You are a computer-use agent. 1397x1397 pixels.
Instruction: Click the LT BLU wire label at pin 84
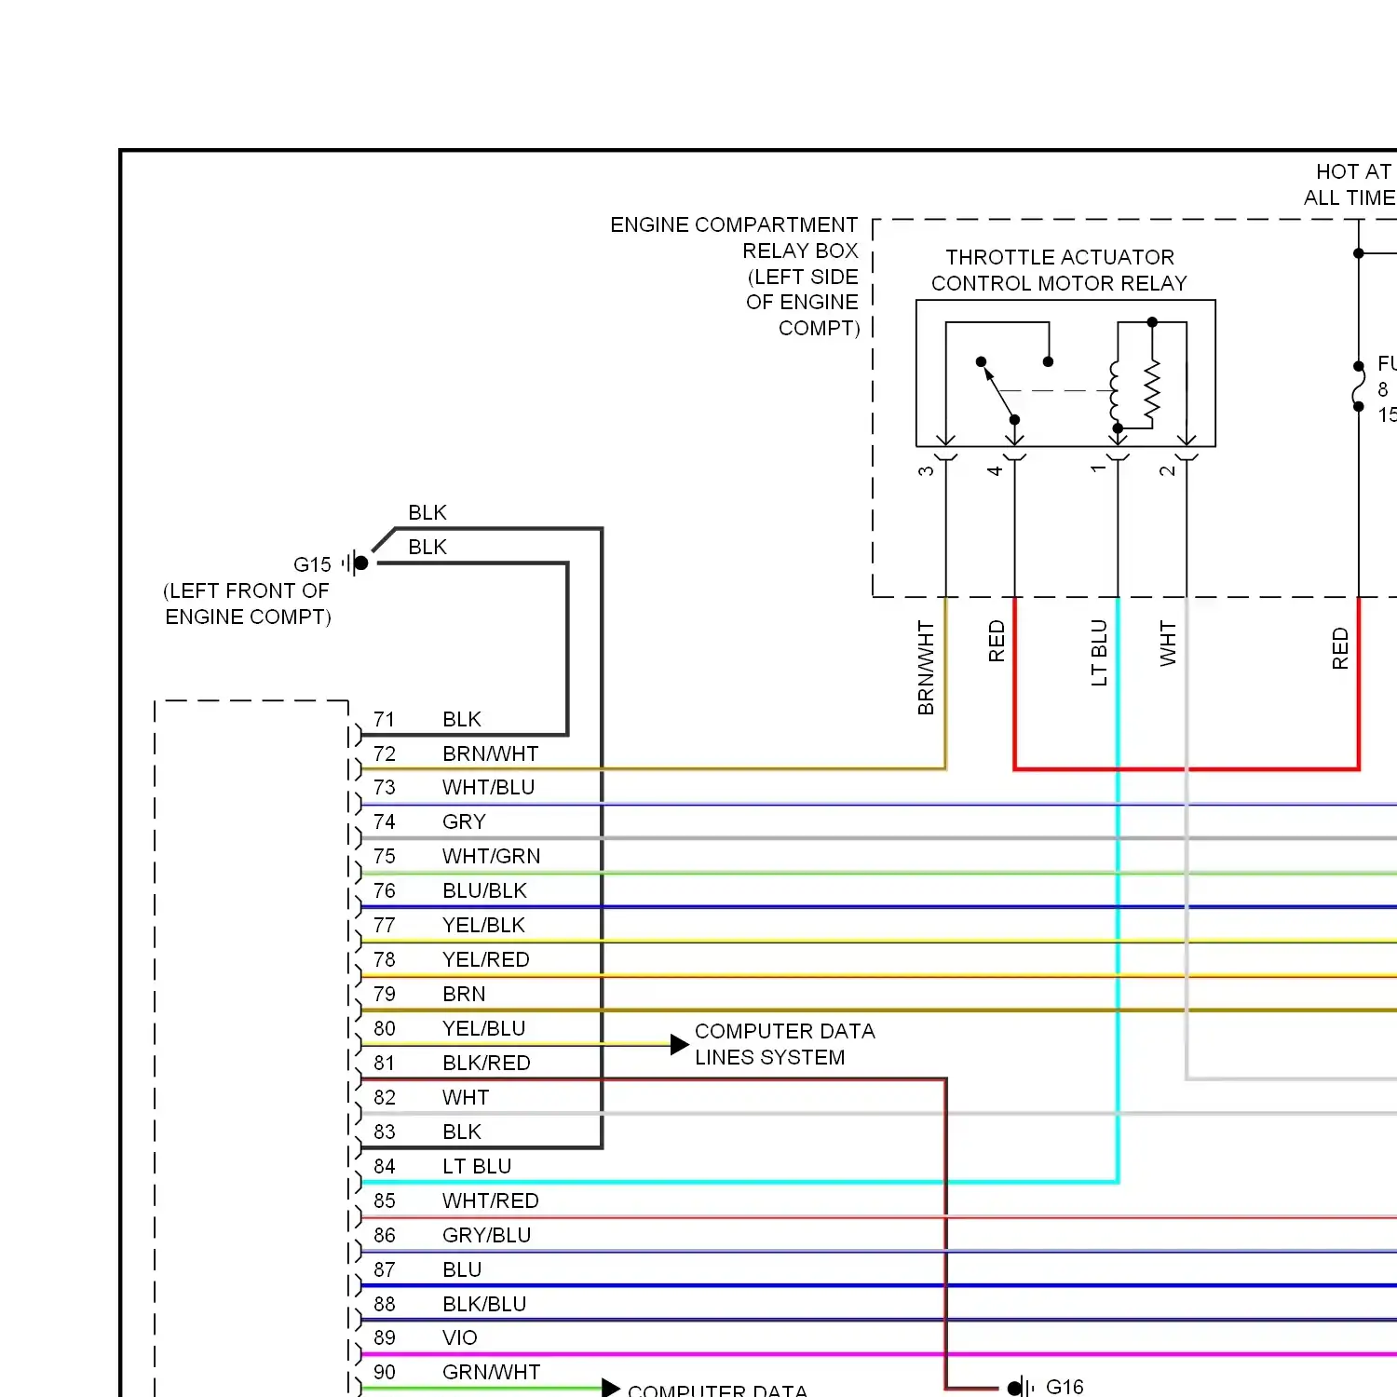tap(478, 1166)
